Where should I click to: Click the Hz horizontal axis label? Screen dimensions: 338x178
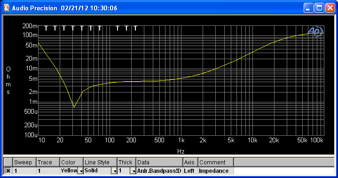181,151
